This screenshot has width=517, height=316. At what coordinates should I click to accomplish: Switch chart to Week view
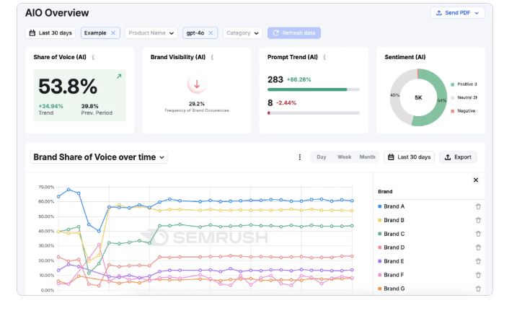point(344,157)
